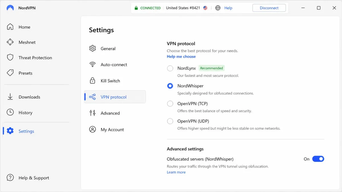
Task: Click the Threat Protection shield icon
Action: pyautogui.click(x=10, y=57)
